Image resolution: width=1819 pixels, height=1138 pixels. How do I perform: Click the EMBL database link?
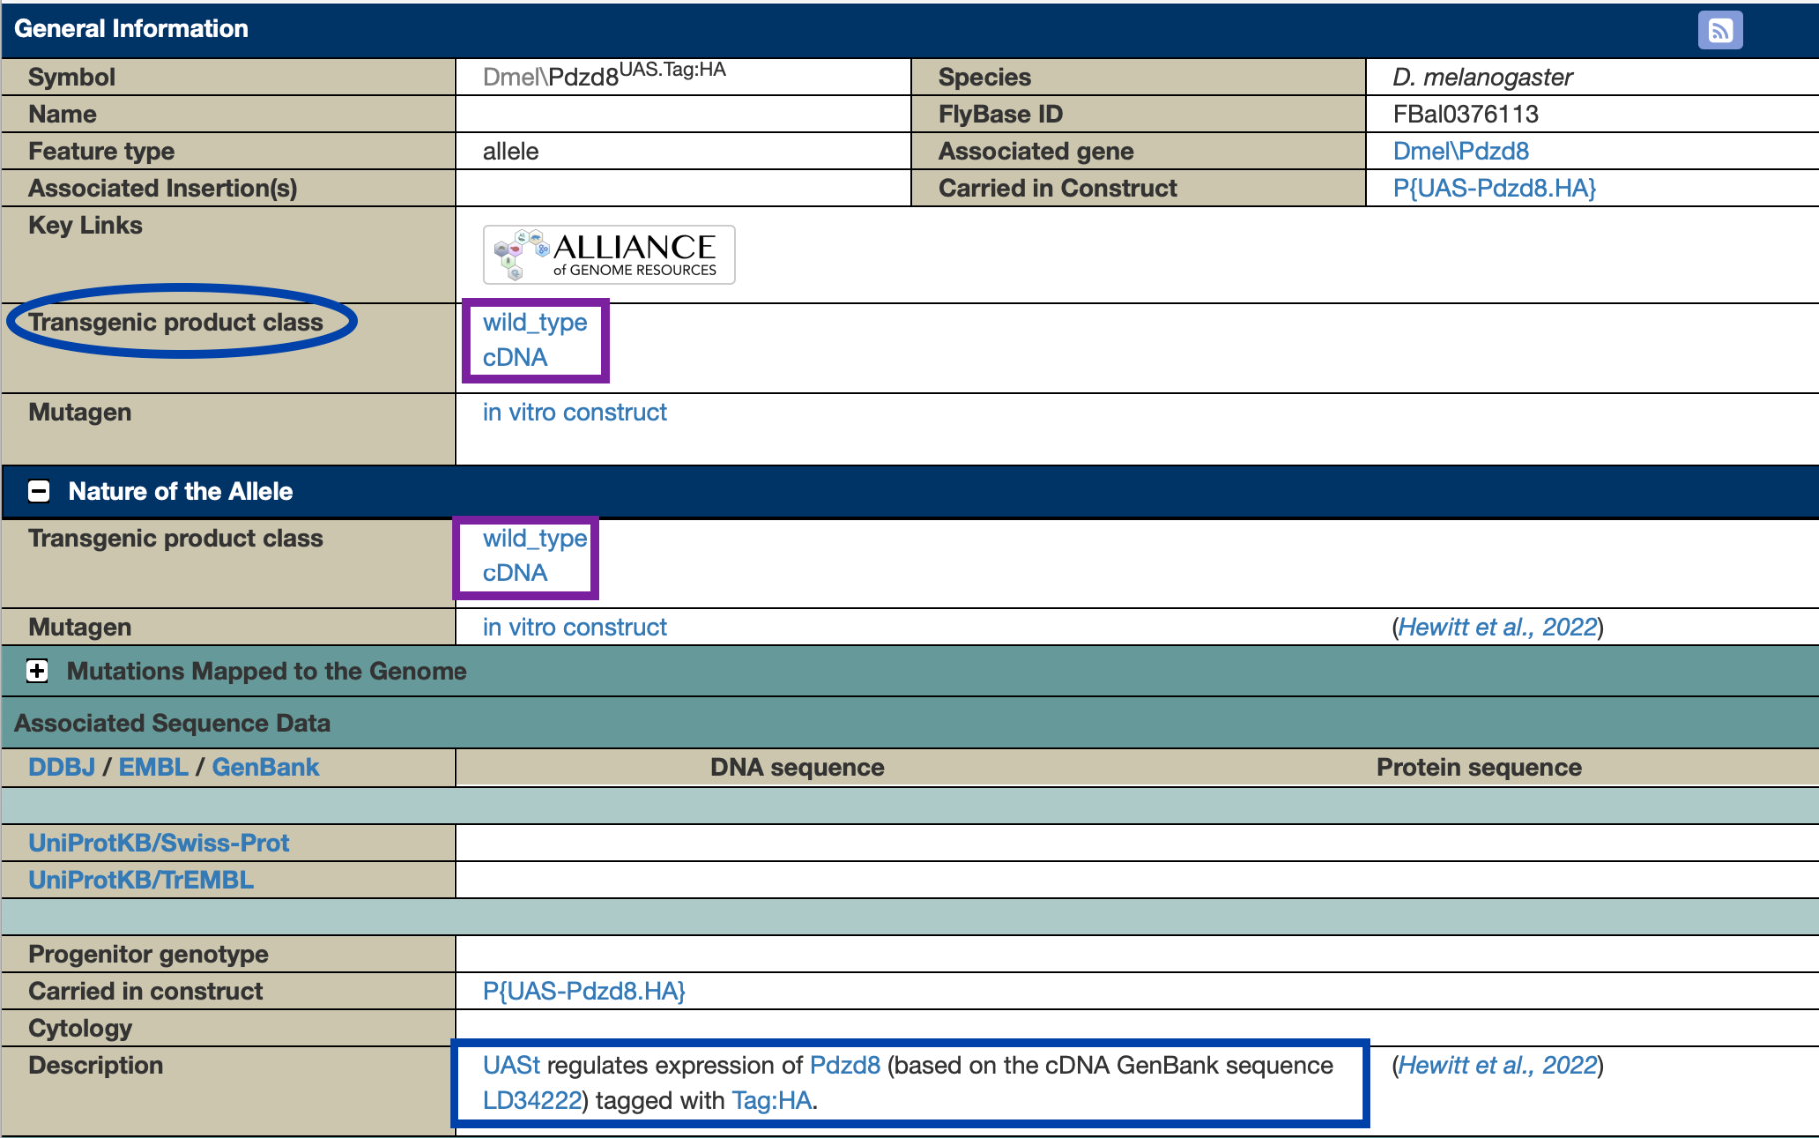[153, 767]
